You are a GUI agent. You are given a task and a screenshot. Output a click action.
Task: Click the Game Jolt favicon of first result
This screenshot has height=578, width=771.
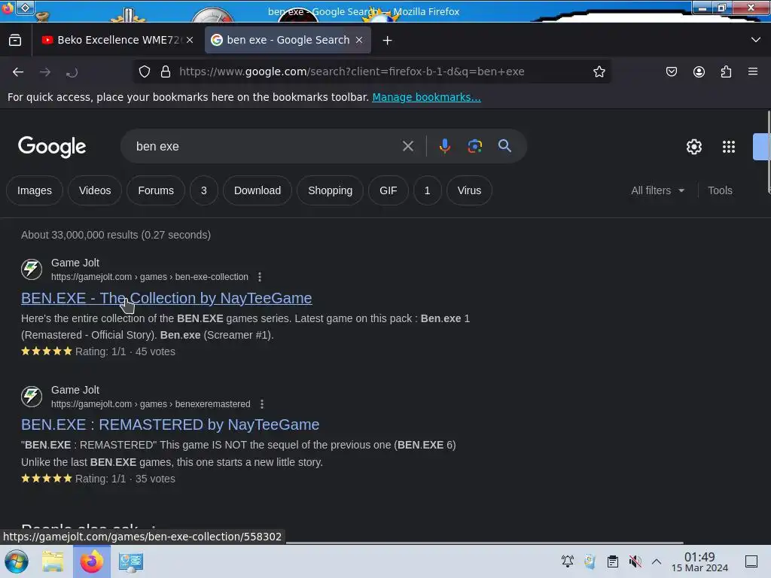(x=32, y=269)
